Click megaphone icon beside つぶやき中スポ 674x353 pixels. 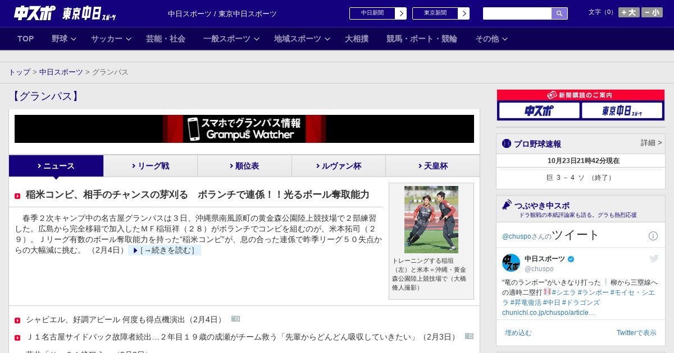507,205
